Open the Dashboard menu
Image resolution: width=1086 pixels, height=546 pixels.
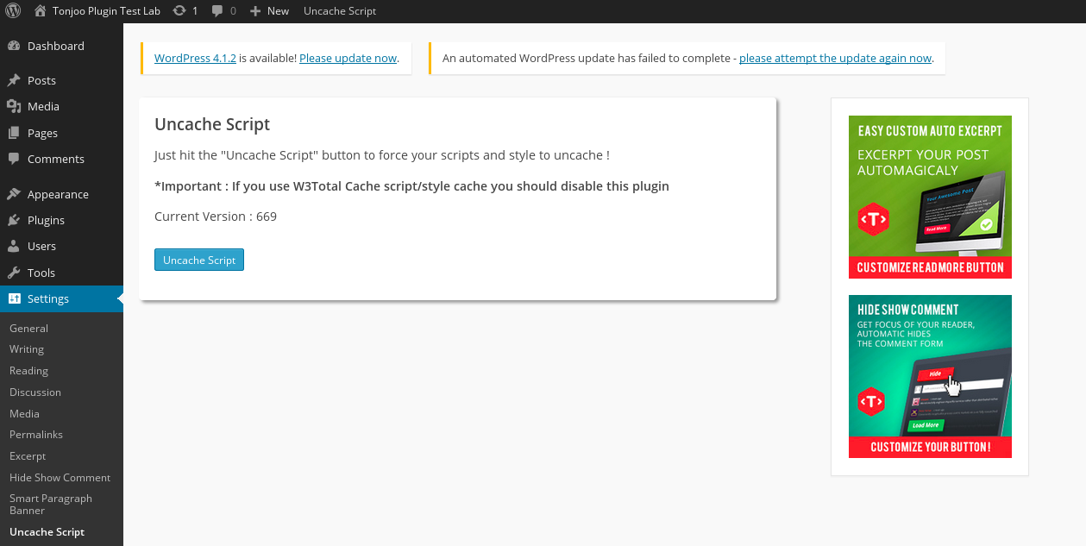(61, 46)
